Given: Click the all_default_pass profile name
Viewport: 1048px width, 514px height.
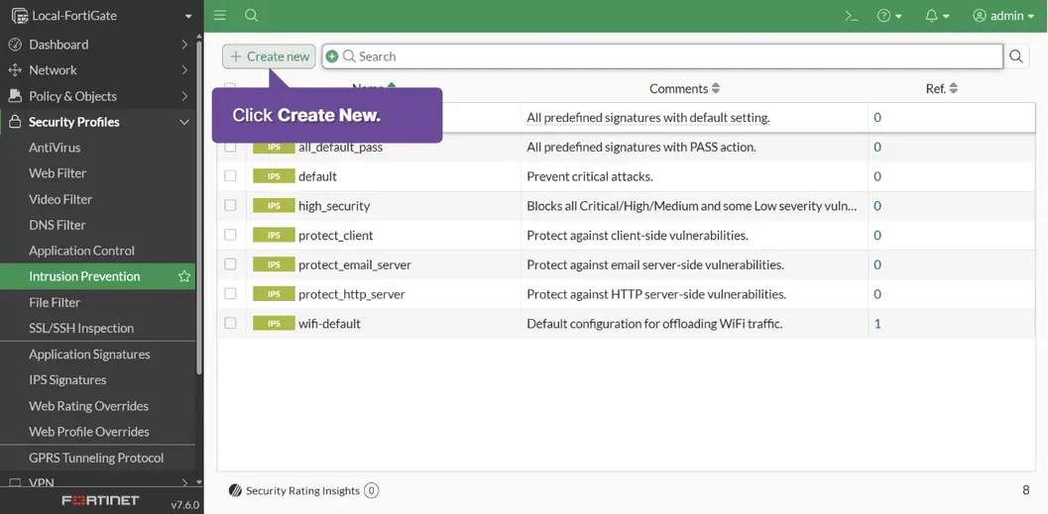Looking at the screenshot, I should (340, 148).
